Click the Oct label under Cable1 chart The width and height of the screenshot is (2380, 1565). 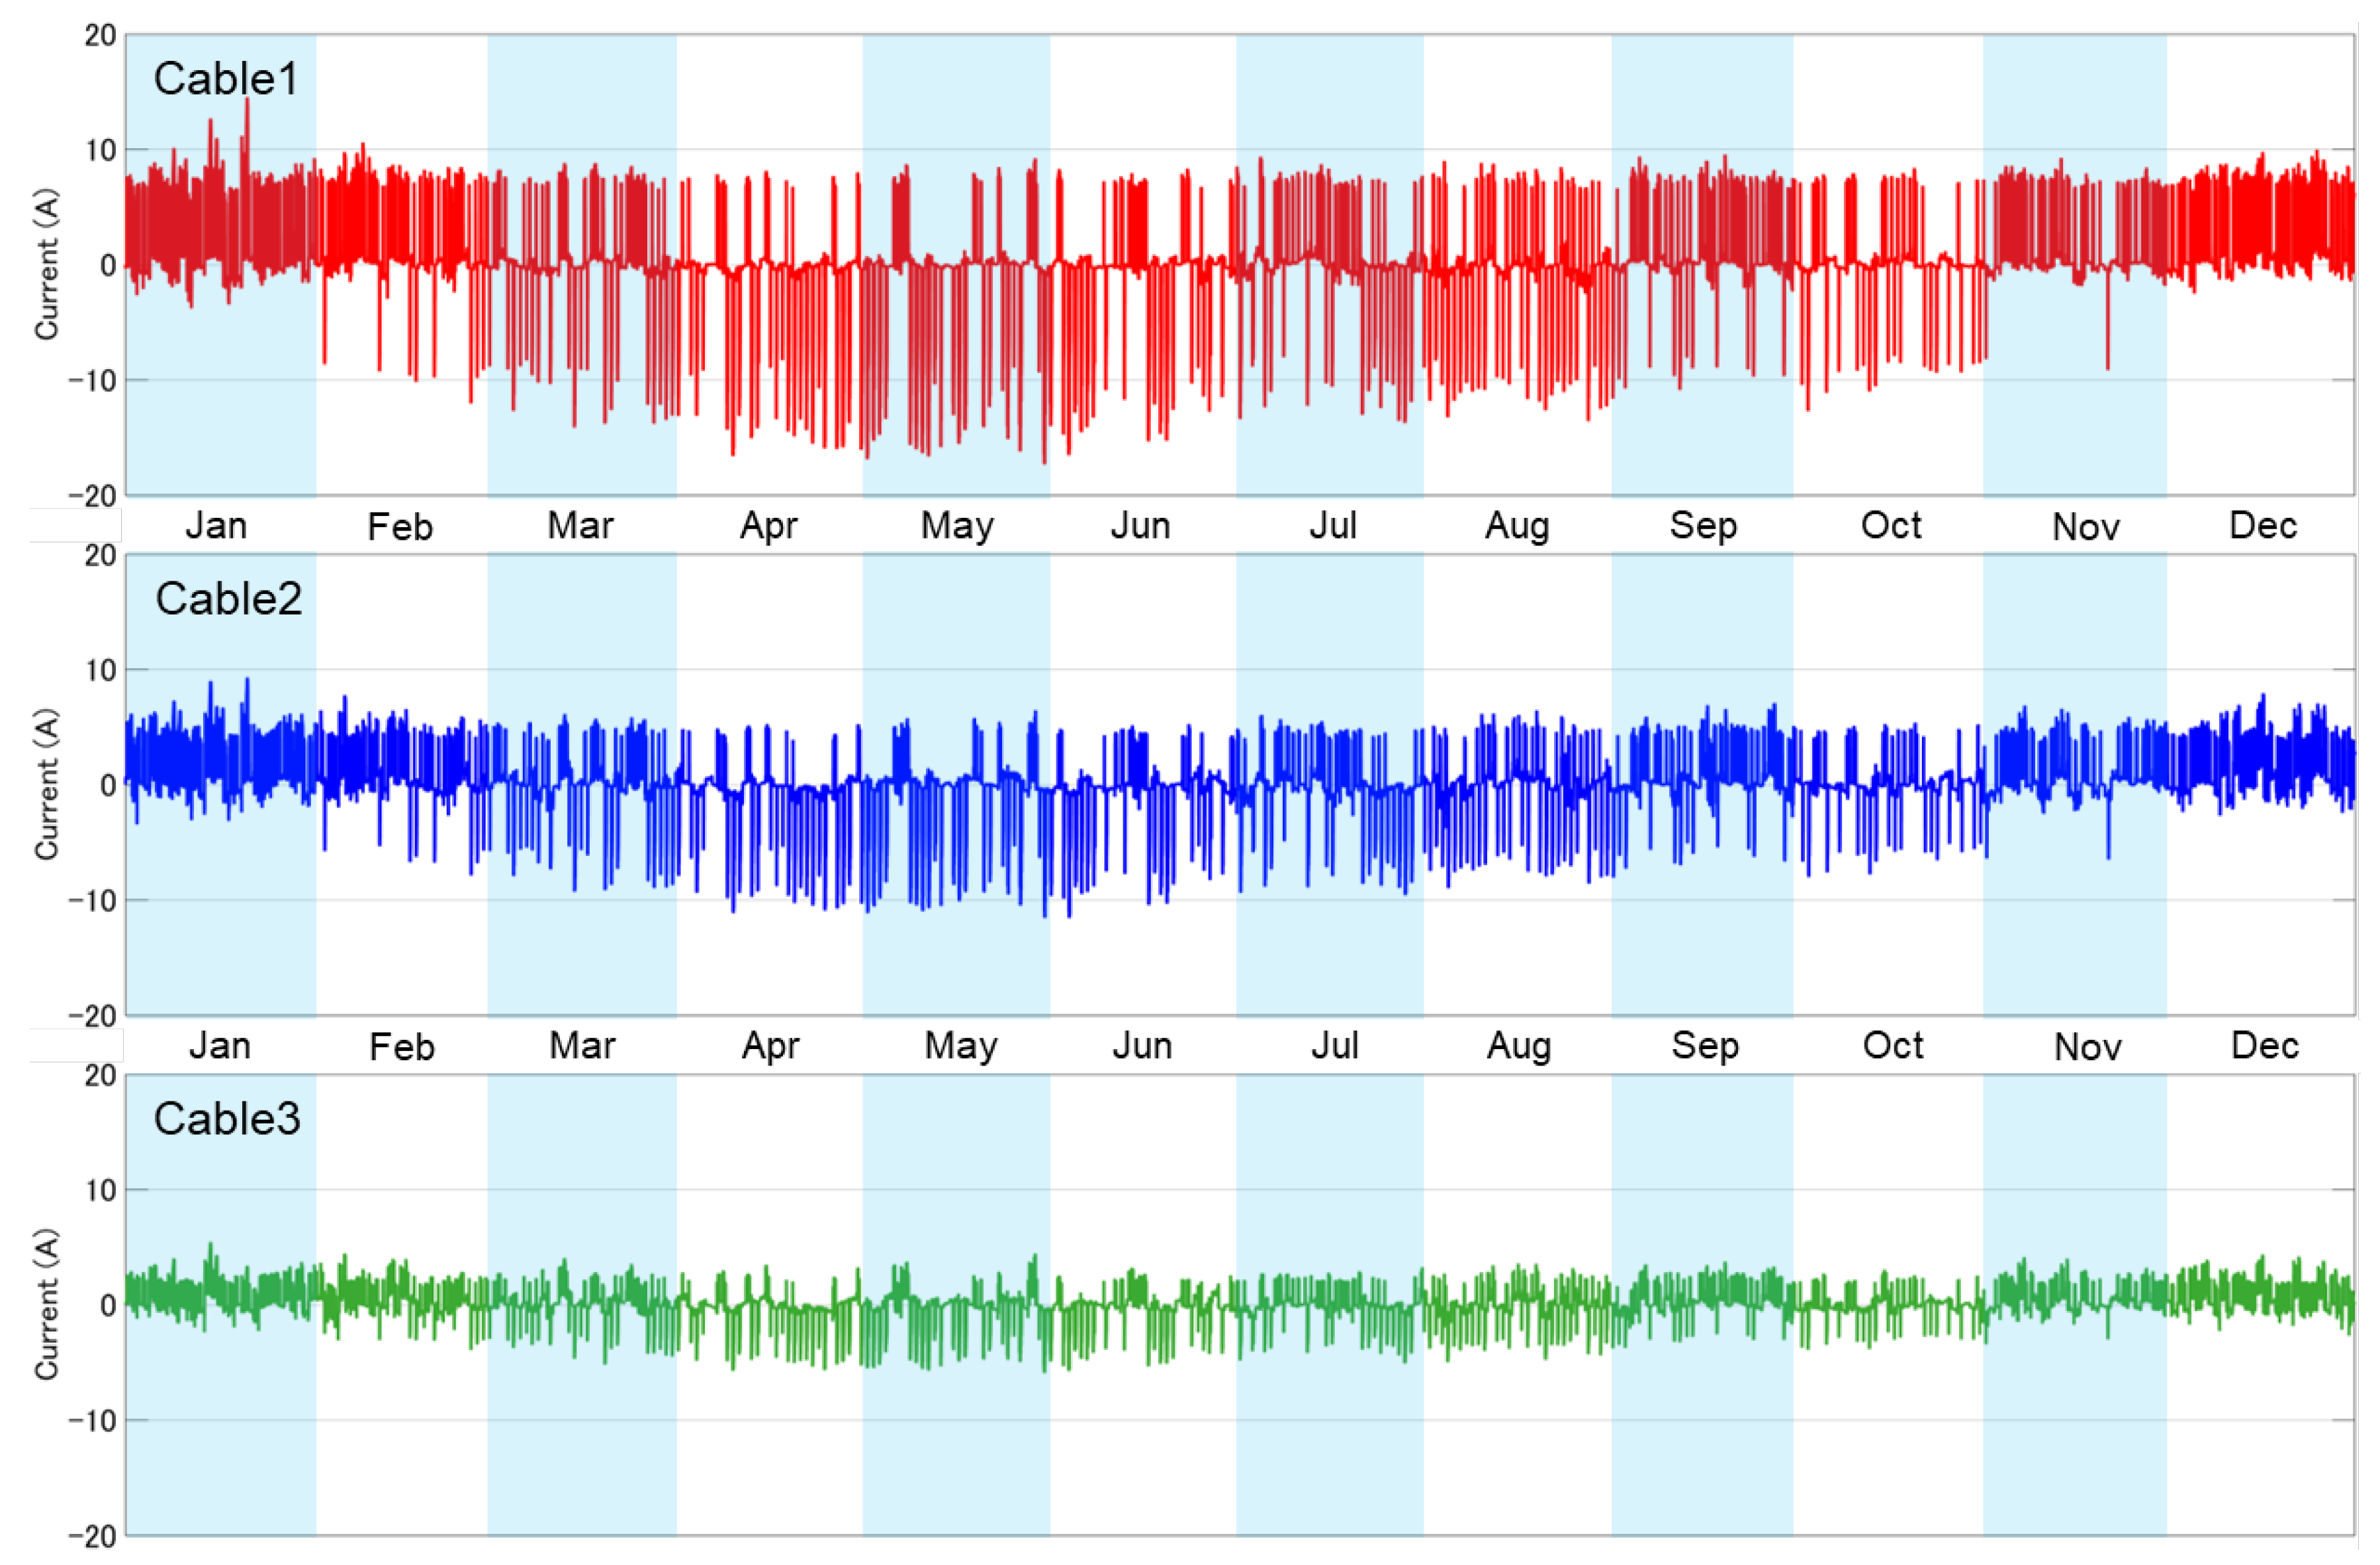click(1891, 526)
